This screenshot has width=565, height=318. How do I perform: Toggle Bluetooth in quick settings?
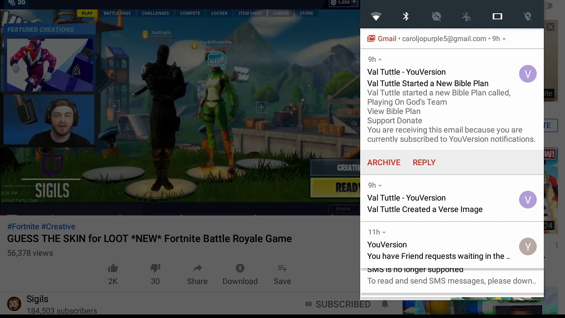406,16
